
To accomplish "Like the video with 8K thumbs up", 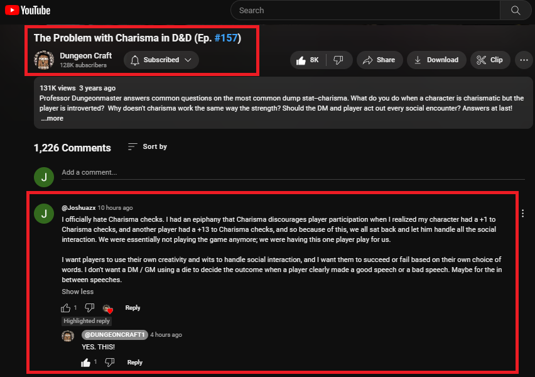I will (x=308, y=60).
